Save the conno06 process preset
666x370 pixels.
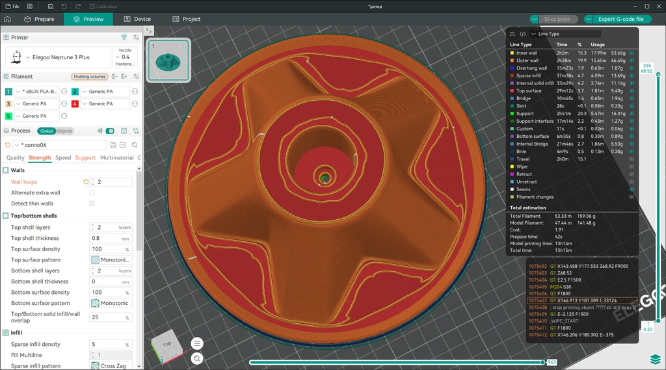[x=113, y=145]
